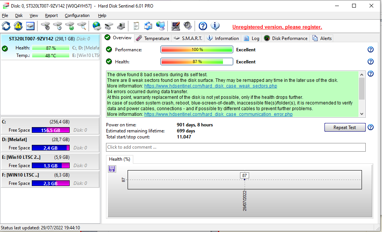
Task: Click the report notepad toolbar icon
Action: [x=136, y=26]
